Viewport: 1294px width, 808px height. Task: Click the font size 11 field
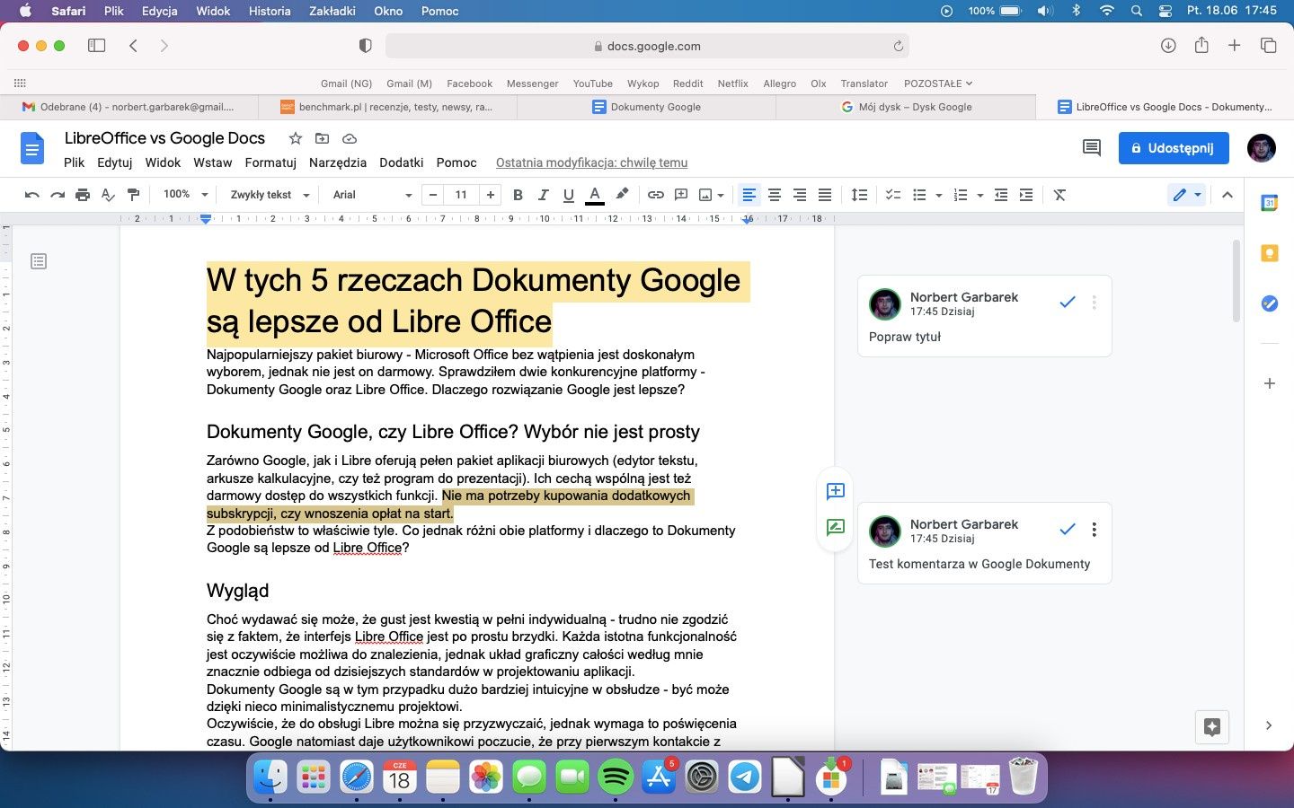tap(461, 195)
